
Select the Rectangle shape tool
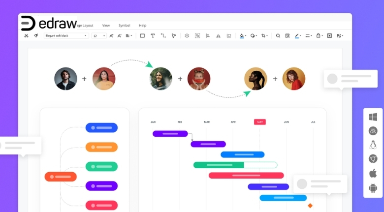pos(142,36)
